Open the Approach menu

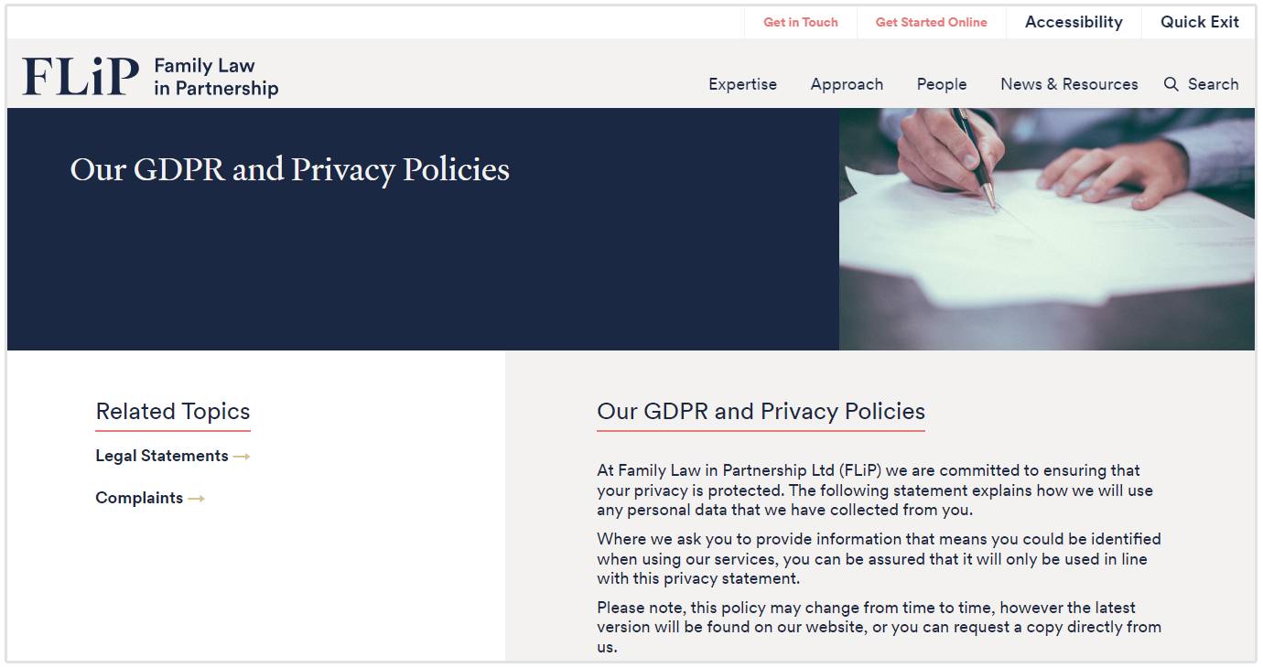point(847,84)
